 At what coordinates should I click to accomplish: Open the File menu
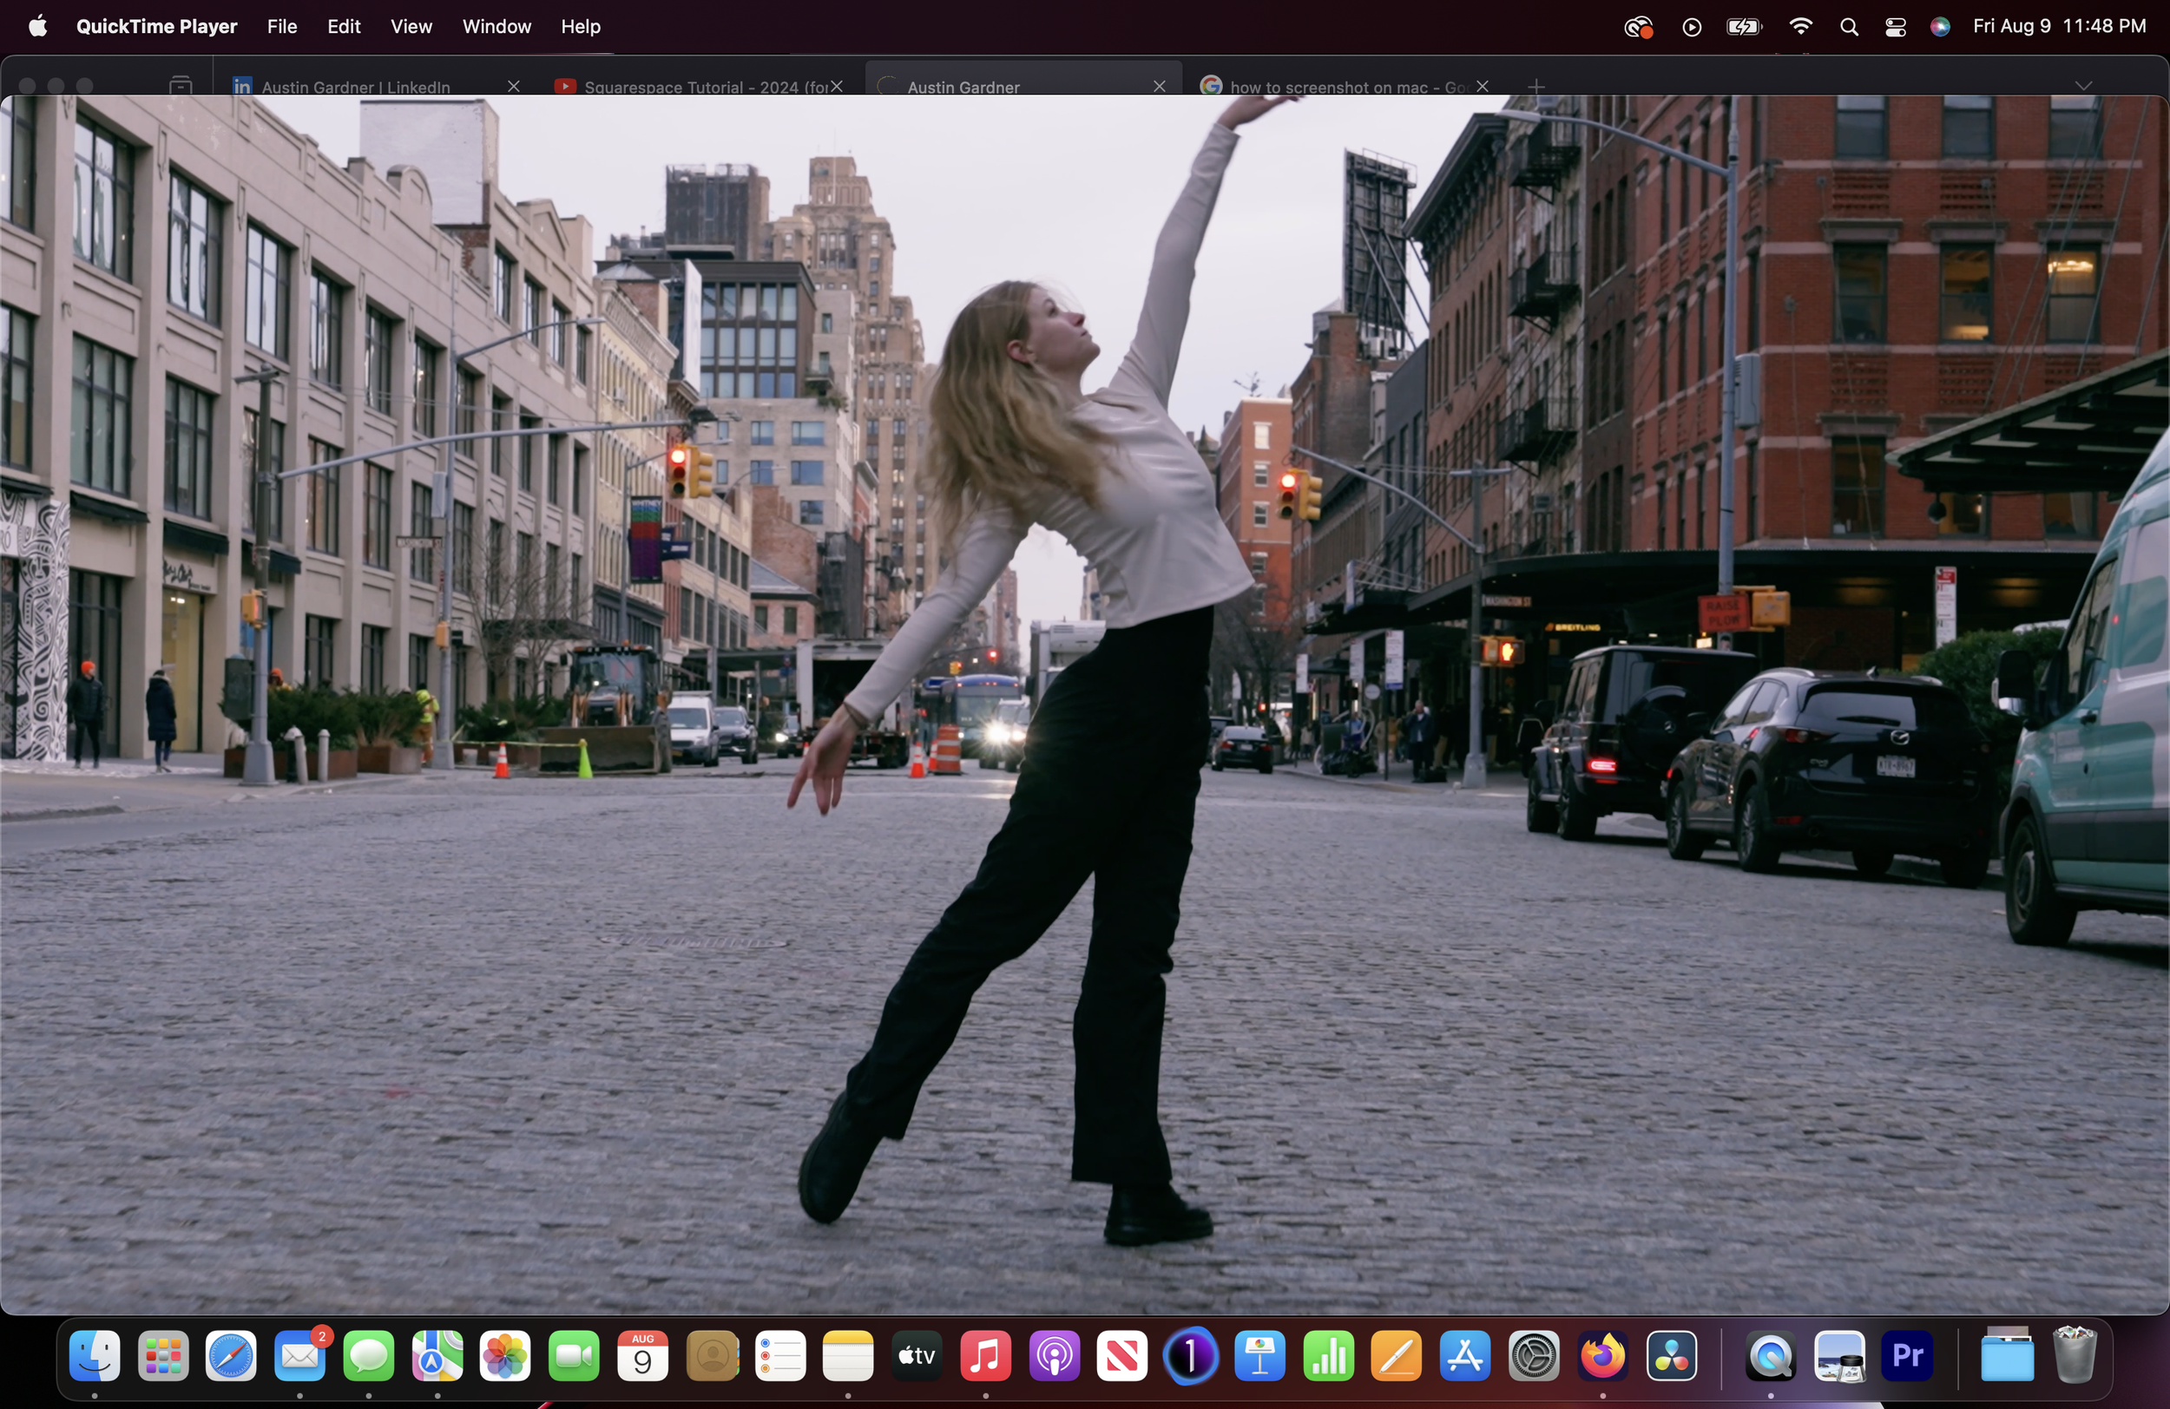282,26
